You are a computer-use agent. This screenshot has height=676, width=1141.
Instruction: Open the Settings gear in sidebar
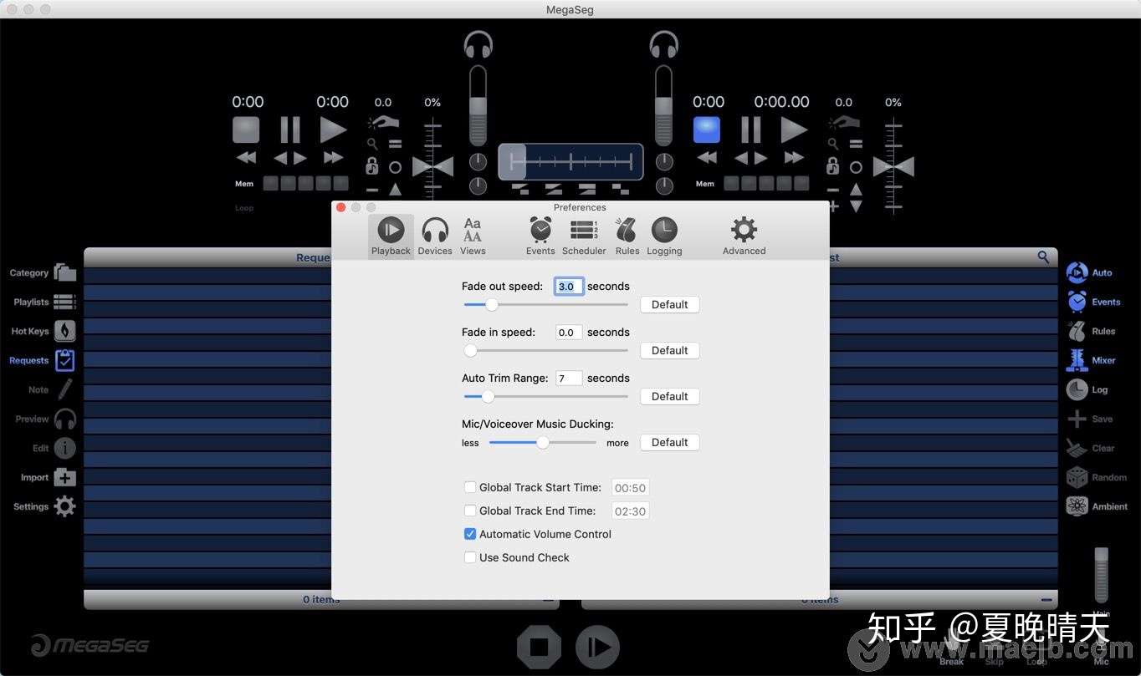(65, 506)
